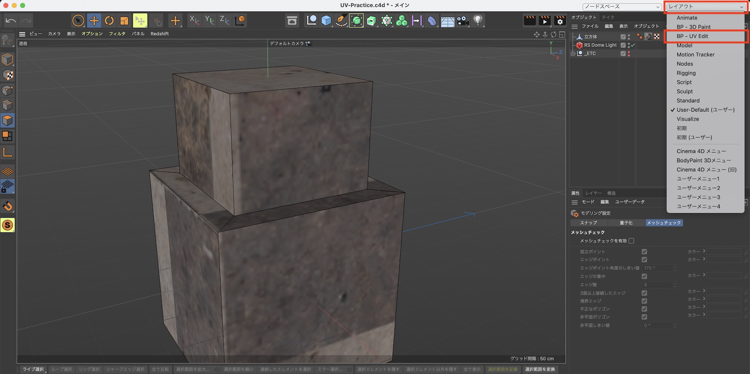The height and width of the screenshot is (374, 750).
Task: Select the Scale tool
Action: click(124, 21)
